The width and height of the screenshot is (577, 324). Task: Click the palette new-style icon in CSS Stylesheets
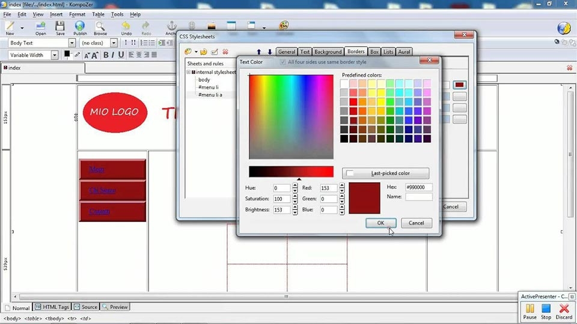188,52
